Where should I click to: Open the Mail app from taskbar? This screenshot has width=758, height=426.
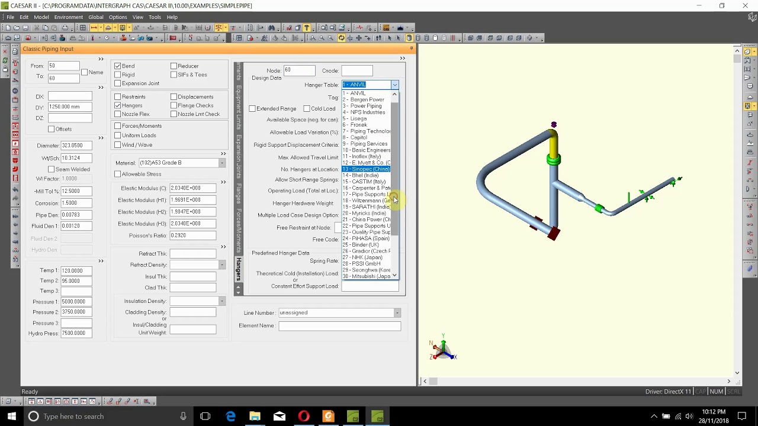279,417
